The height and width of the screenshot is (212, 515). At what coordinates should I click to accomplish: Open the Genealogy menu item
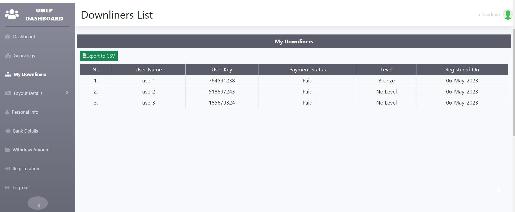click(x=24, y=55)
